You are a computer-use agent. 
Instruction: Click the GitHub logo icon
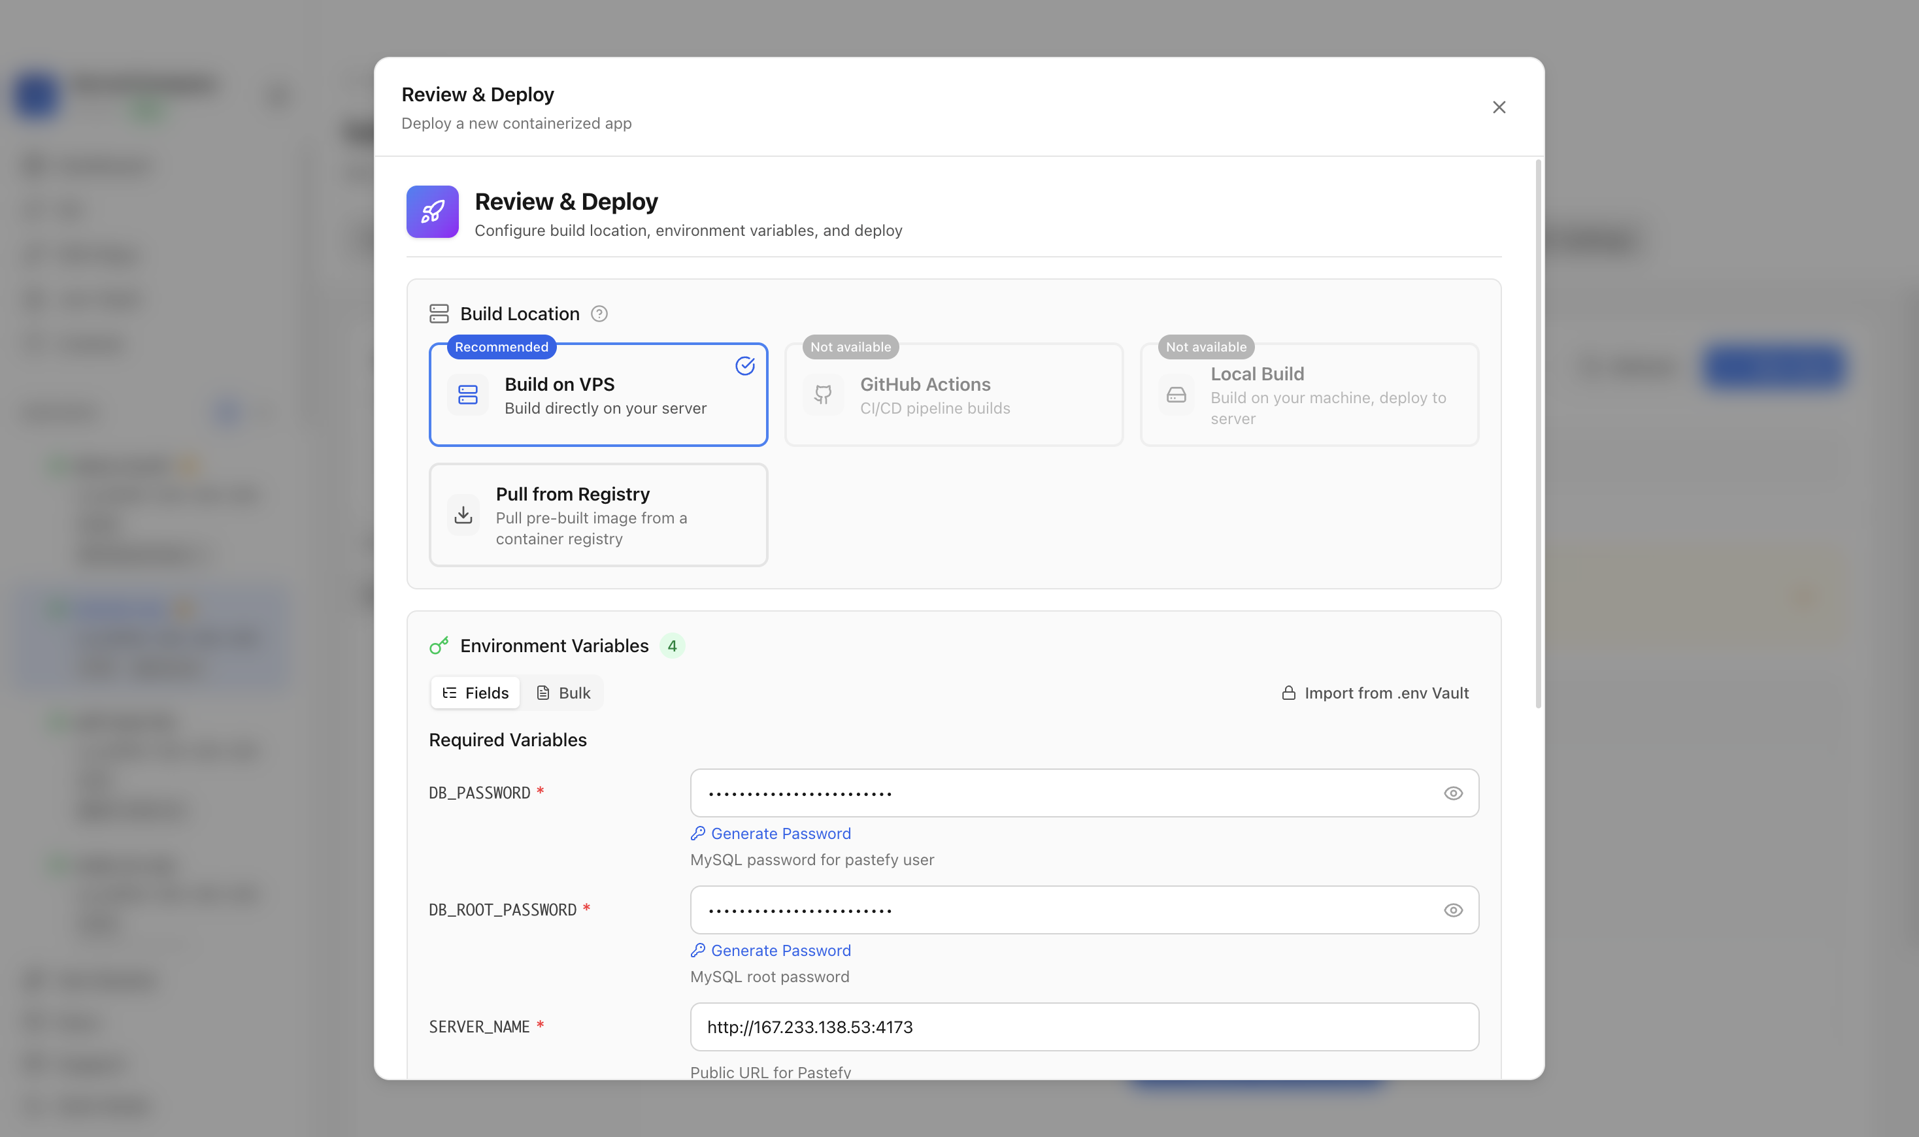[823, 395]
